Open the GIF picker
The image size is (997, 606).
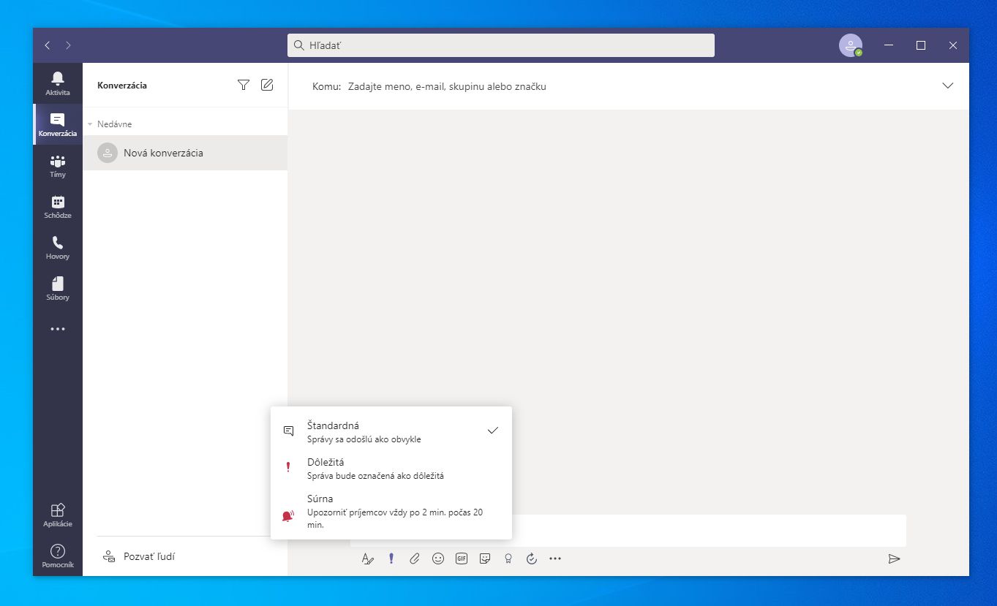(462, 558)
